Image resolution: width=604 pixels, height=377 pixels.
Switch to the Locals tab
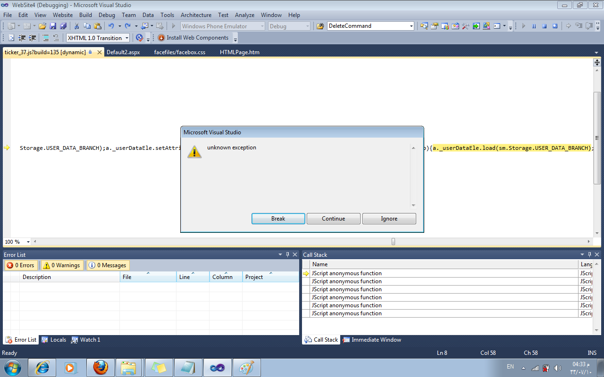point(54,340)
